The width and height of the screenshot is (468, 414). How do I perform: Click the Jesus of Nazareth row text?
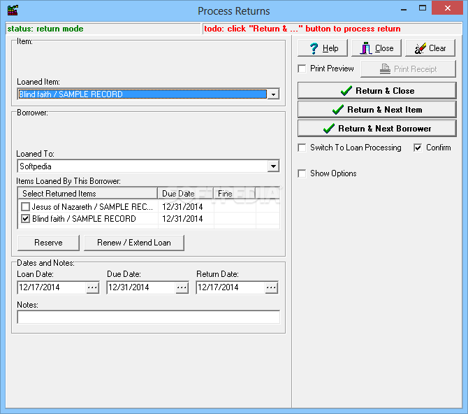(x=92, y=206)
